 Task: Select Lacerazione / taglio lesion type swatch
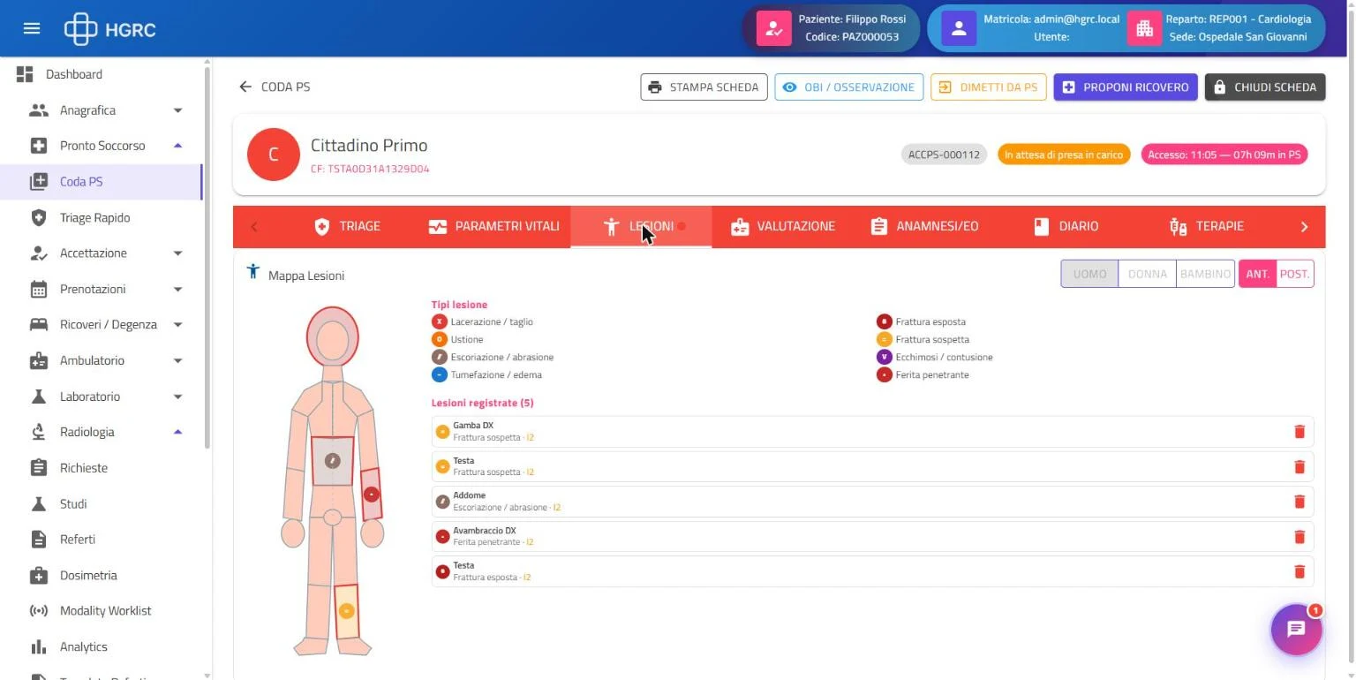click(440, 321)
